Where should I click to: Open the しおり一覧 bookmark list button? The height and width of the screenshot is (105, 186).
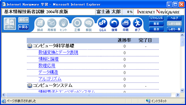(x=174, y=29)
